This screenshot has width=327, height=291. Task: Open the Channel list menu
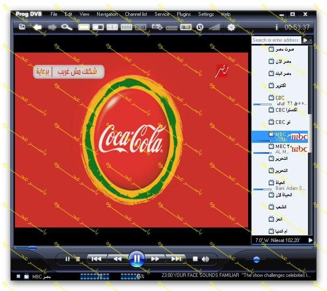pyautogui.click(x=136, y=14)
